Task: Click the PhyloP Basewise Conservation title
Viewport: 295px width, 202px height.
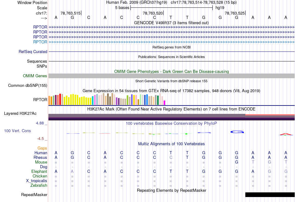Action: tap(171, 123)
